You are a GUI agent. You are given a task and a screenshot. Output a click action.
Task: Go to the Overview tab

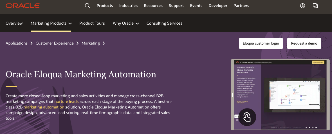[14, 23]
